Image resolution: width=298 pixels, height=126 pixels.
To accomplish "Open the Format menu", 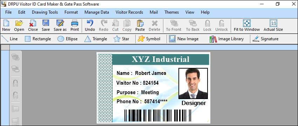I will pyautogui.click(x=71, y=12).
